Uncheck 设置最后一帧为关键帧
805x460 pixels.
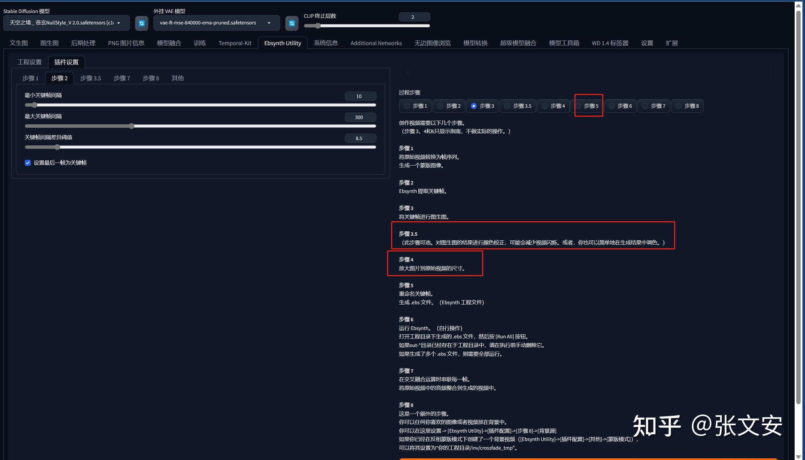27,163
